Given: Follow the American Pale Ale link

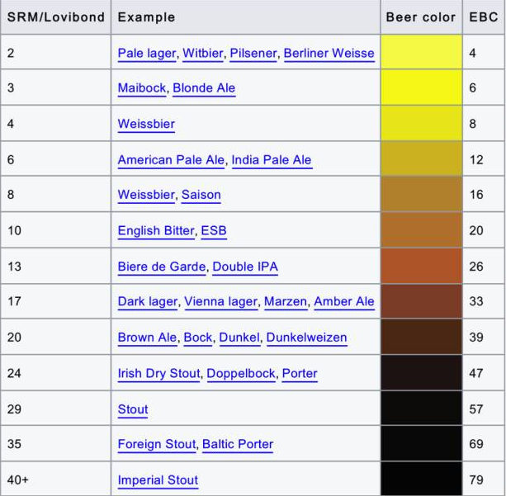Looking at the screenshot, I should [x=171, y=160].
